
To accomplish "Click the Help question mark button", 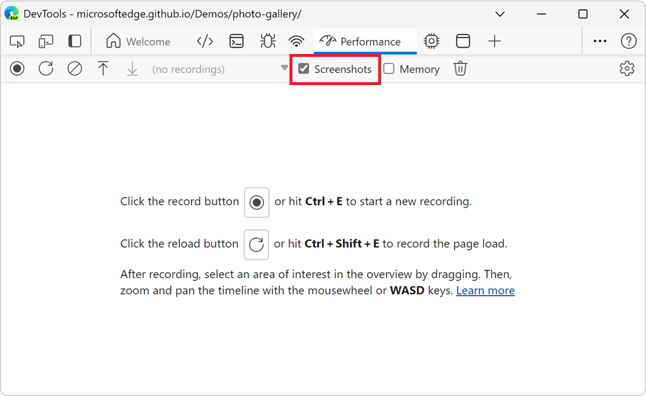I will coord(628,41).
